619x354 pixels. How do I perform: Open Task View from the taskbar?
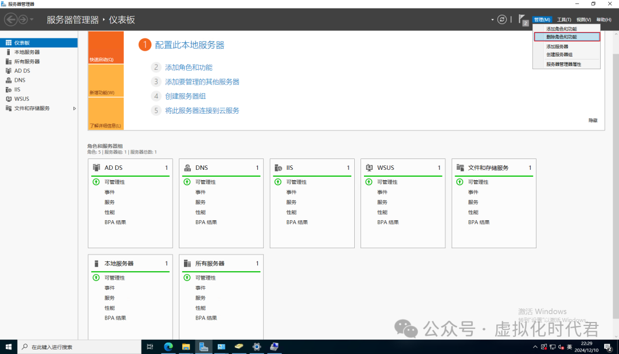pos(150,347)
